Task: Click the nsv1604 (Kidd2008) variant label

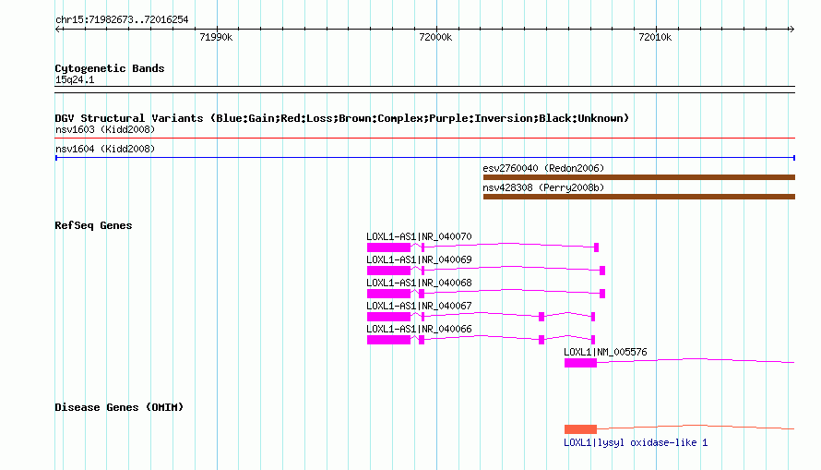Action: coord(105,149)
